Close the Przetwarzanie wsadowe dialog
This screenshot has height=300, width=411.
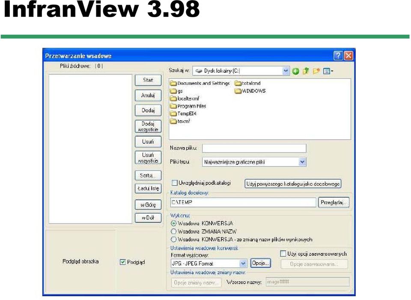click(348, 56)
